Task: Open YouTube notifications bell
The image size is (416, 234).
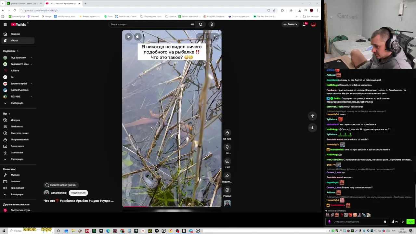Action: (x=304, y=24)
